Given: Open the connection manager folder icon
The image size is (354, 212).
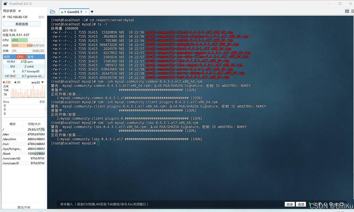Looking at the screenshot, I should [x=52, y=12].
